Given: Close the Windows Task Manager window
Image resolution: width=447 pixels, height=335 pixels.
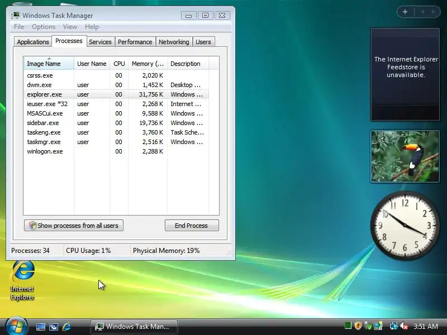Looking at the screenshot, I should [x=222, y=16].
